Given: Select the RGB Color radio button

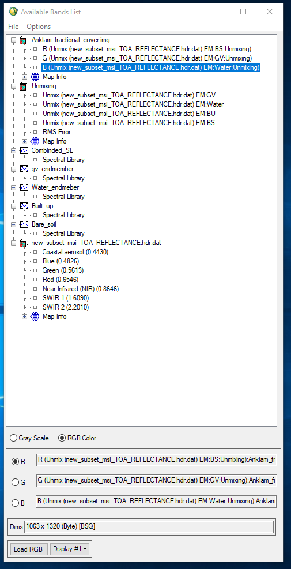Looking at the screenshot, I should point(62,438).
